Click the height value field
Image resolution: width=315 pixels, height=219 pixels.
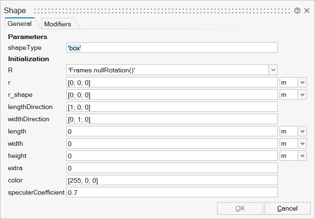pos(172,156)
